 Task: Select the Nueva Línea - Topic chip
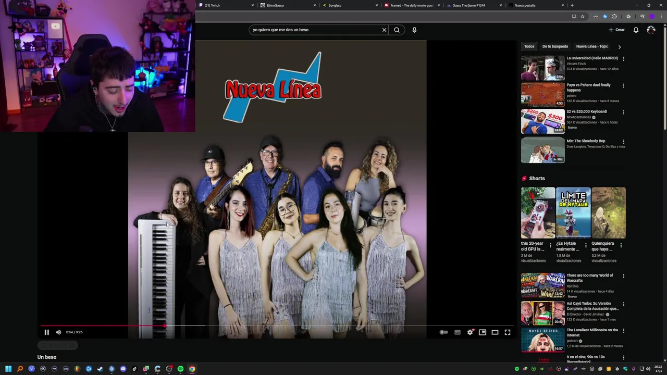pos(592,46)
